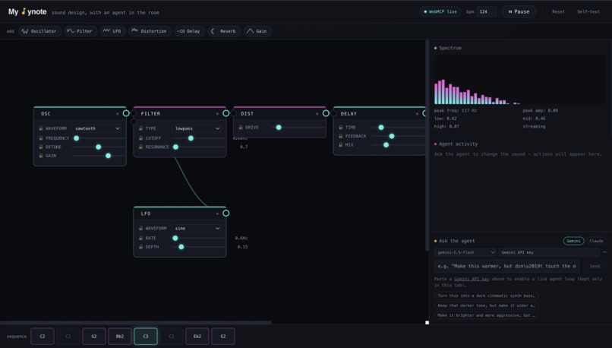Open the FILTER type lowpass dropdown
Image resolution: width=612 pixels, height=348 pixels.
197,128
